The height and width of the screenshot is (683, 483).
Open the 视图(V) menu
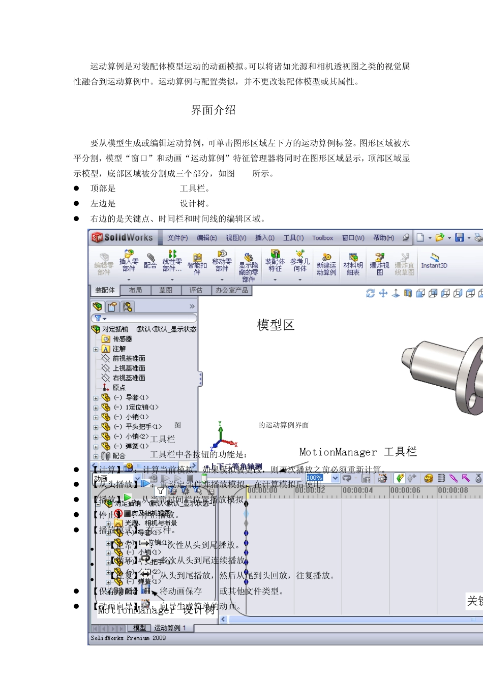(x=236, y=238)
